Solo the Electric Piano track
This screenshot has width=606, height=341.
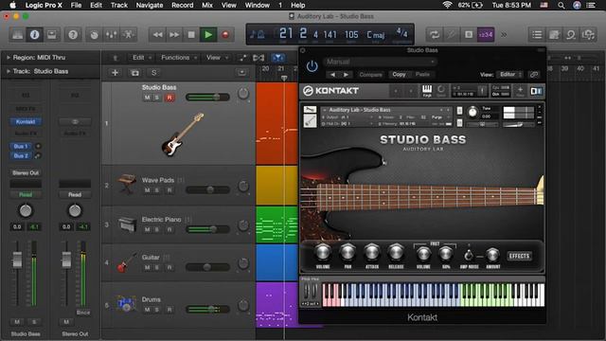click(x=157, y=229)
